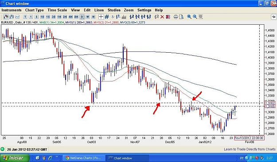
Task: Open the Studies menu
Action: pos(114,10)
